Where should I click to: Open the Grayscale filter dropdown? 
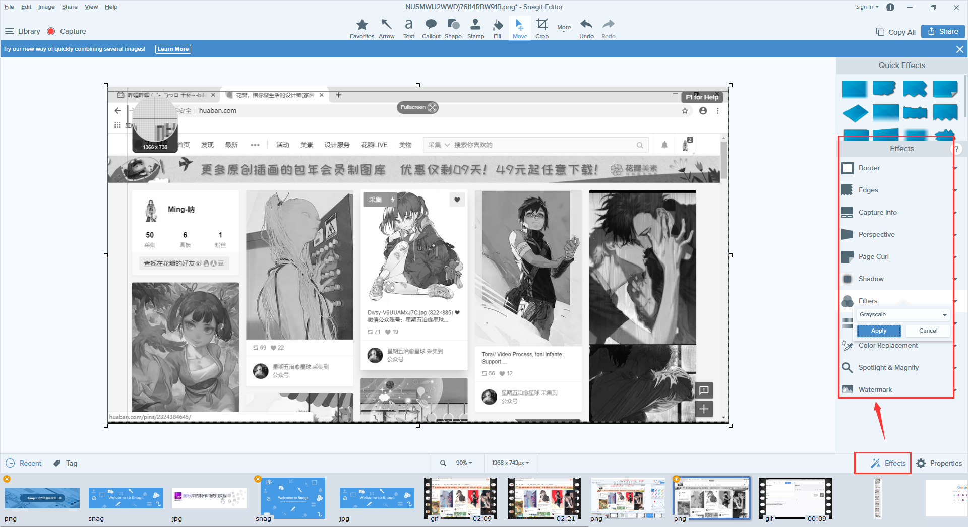coord(903,314)
